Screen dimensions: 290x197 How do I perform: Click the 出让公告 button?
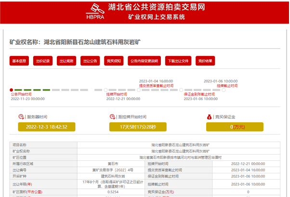click(90, 61)
